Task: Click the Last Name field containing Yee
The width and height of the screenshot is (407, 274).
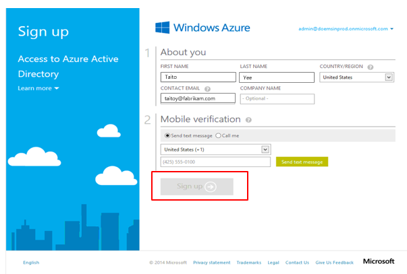Action: pos(277,77)
